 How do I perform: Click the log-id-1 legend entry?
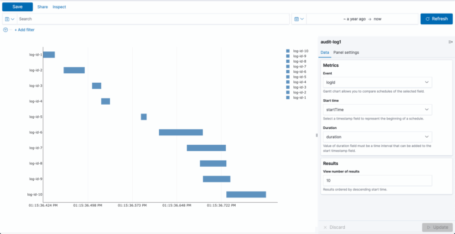click(296, 98)
